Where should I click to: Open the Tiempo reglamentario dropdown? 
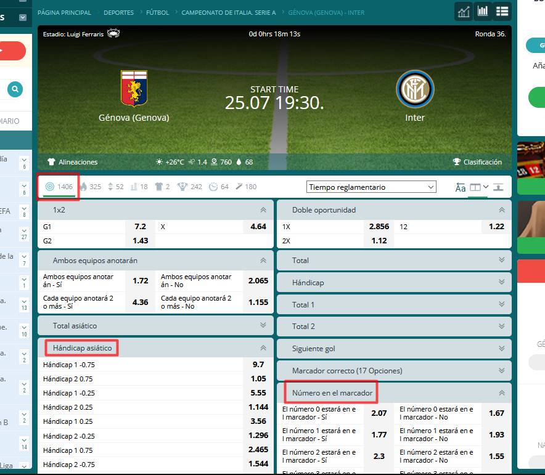[371, 187]
